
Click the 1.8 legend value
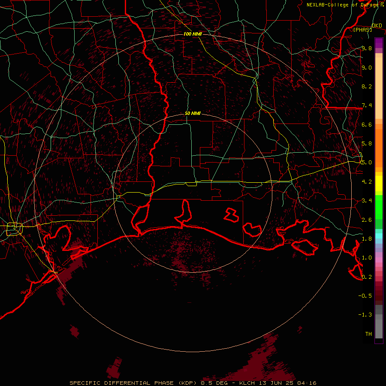point(367,239)
